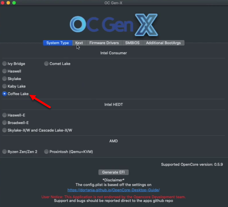Open the System Type tab

tap(58, 43)
